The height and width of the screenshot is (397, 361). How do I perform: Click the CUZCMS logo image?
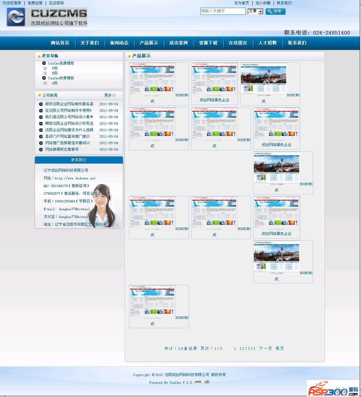point(47,17)
